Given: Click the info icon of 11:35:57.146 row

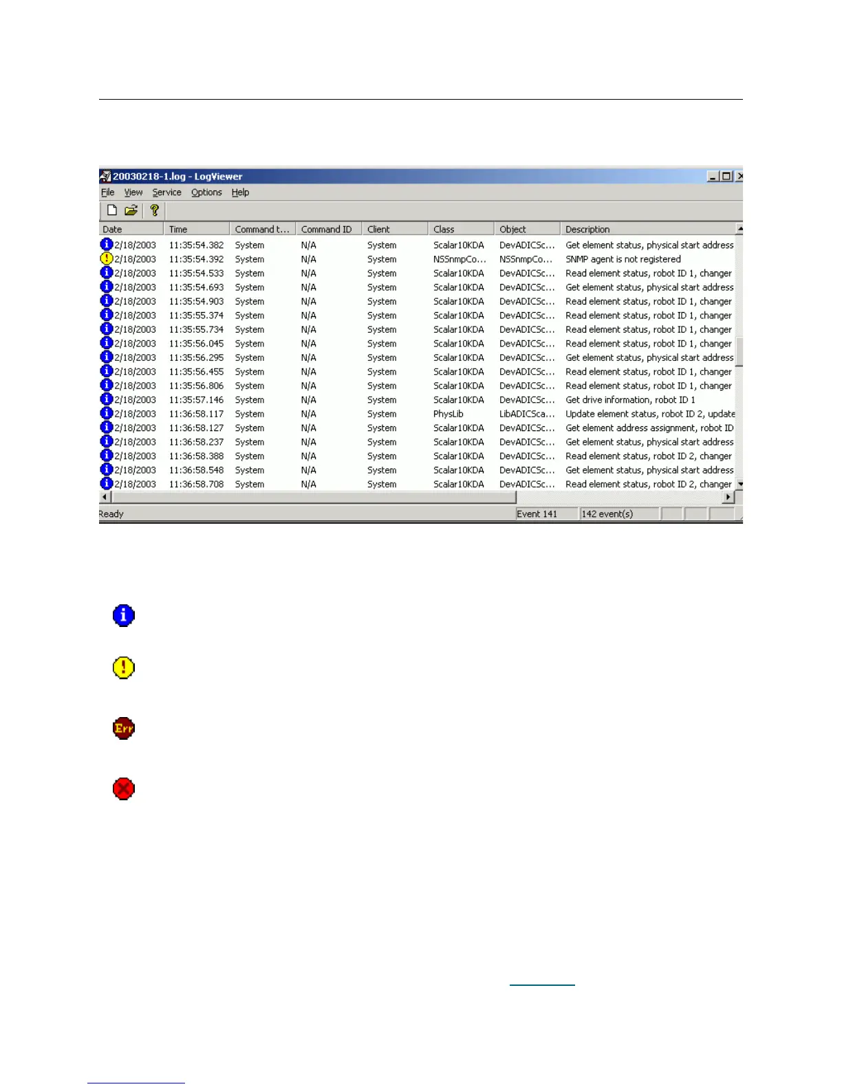Looking at the screenshot, I should (x=107, y=399).
